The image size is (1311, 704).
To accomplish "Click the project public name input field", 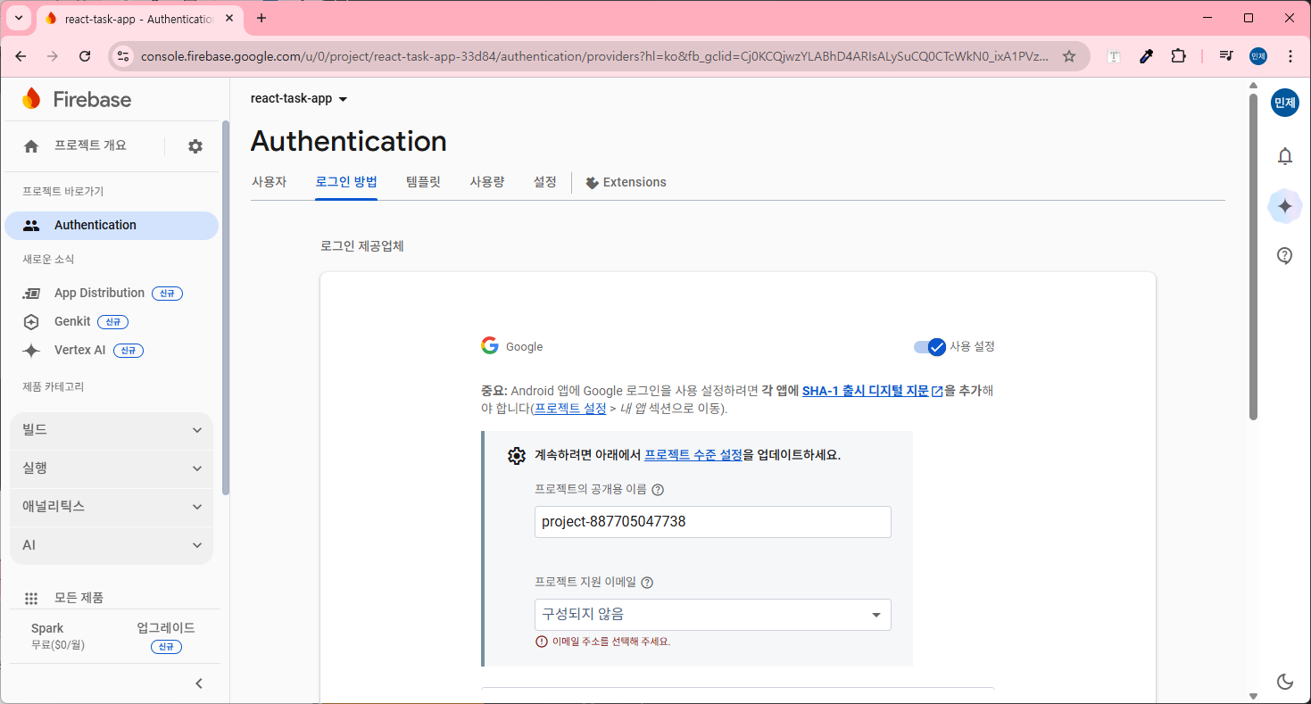I will click(x=712, y=522).
